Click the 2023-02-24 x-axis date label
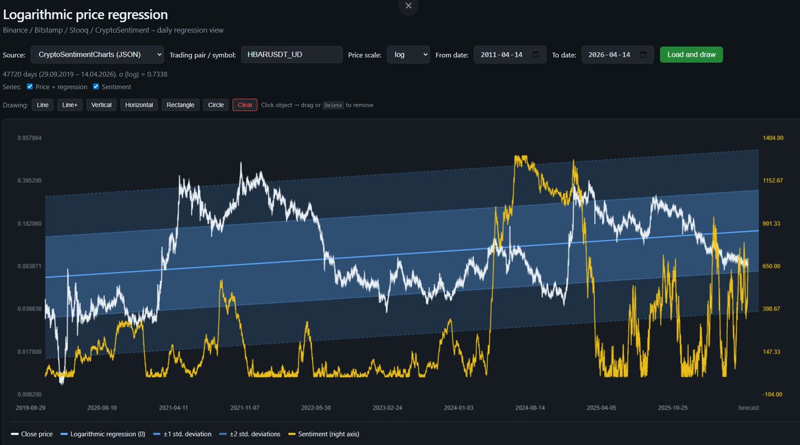This screenshot has height=445, width=800. pyautogui.click(x=387, y=407)
